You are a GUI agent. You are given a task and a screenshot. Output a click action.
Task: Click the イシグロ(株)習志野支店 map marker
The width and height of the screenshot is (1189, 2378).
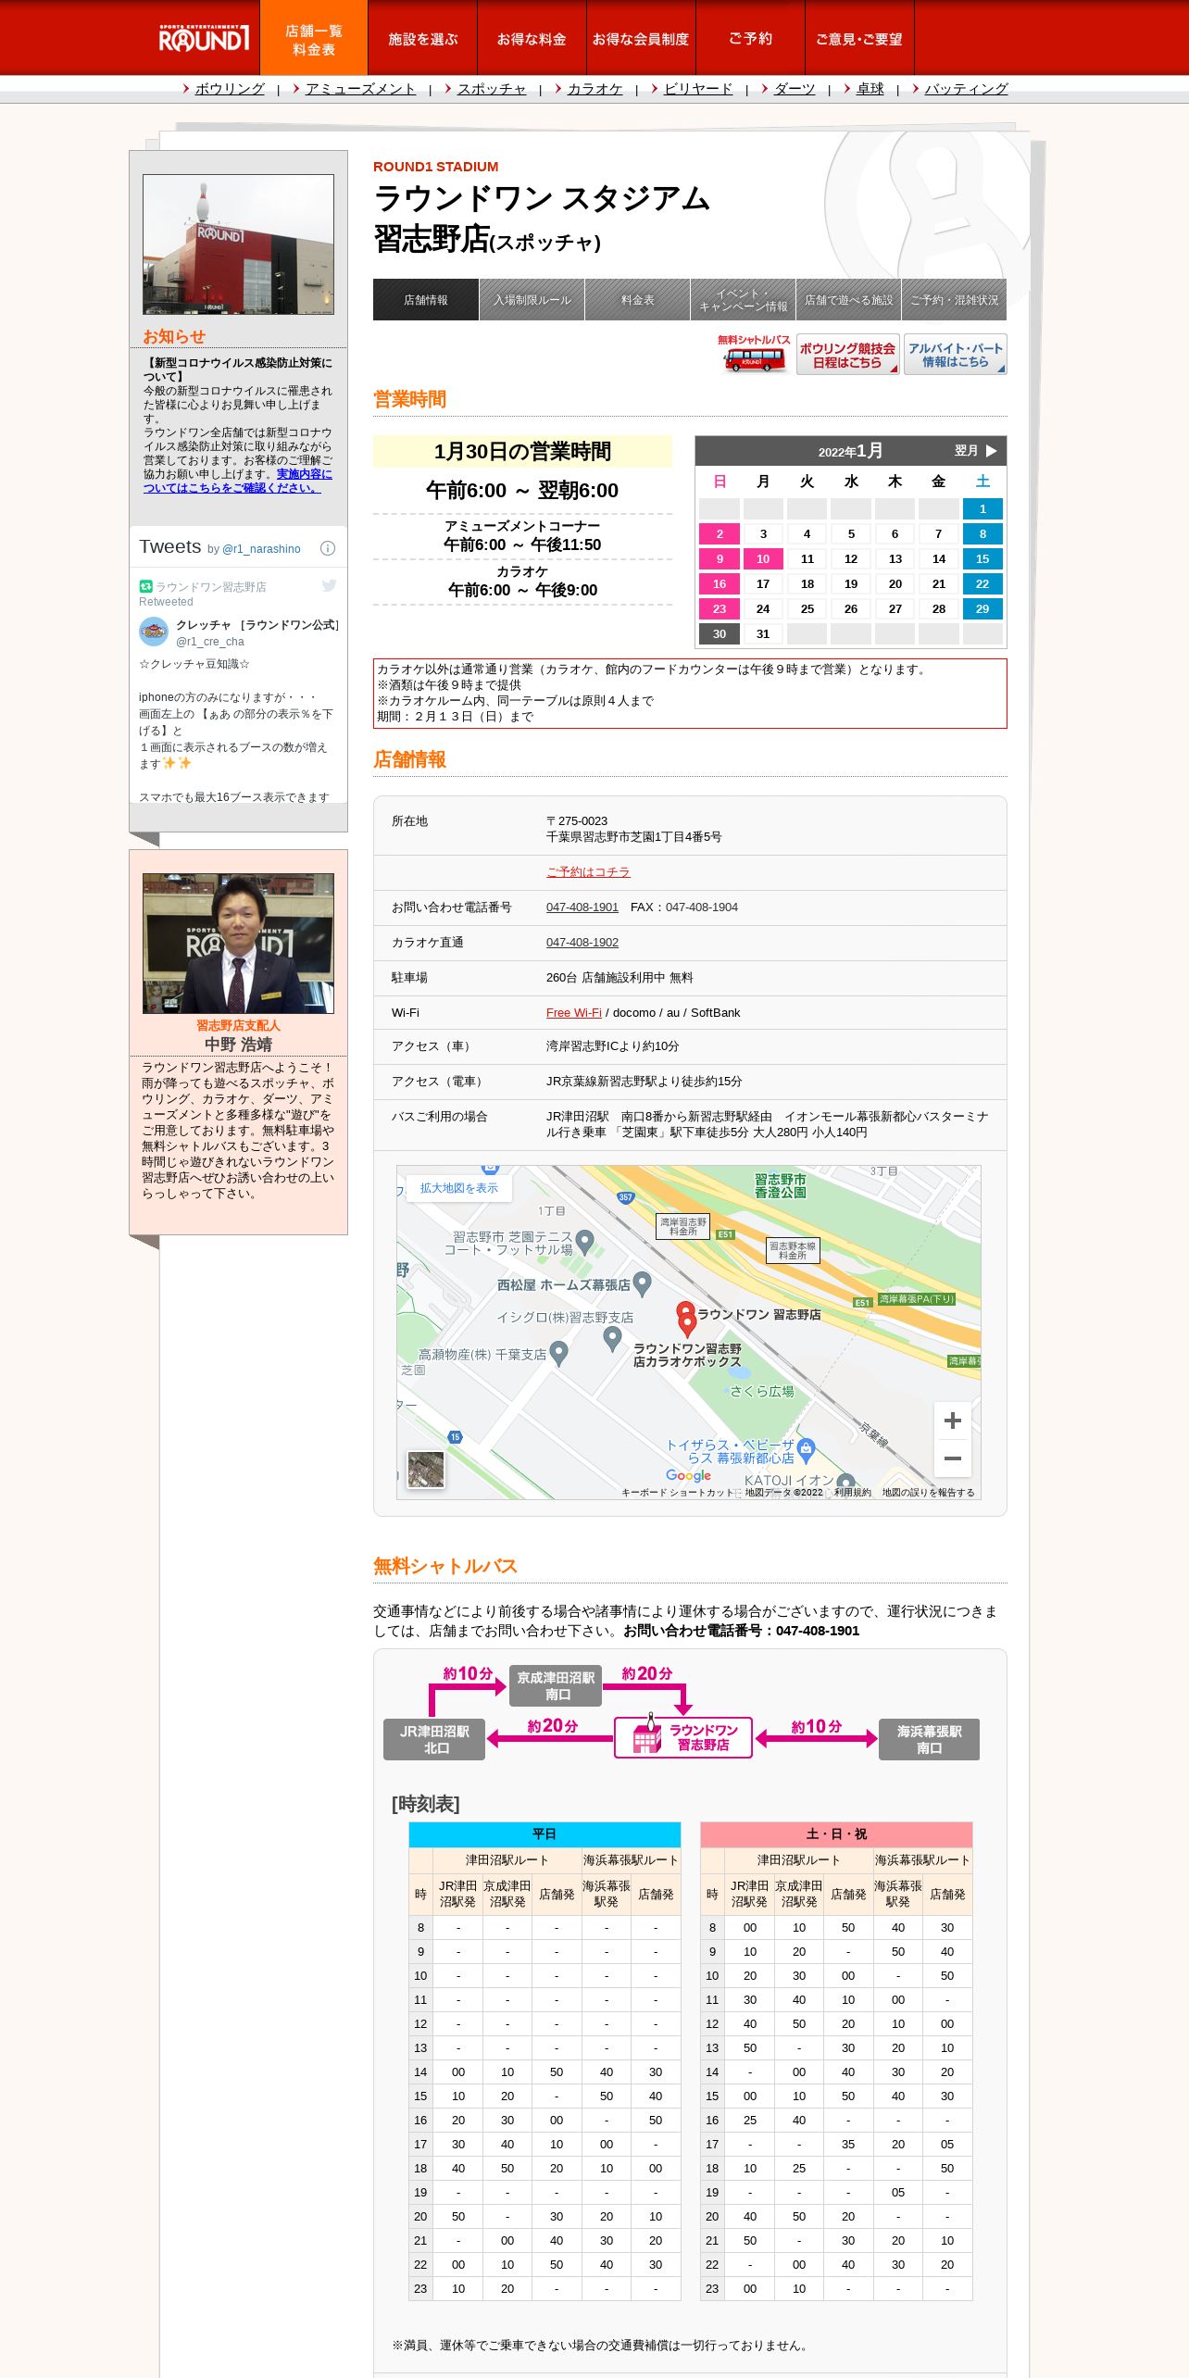pos(612,1338)
